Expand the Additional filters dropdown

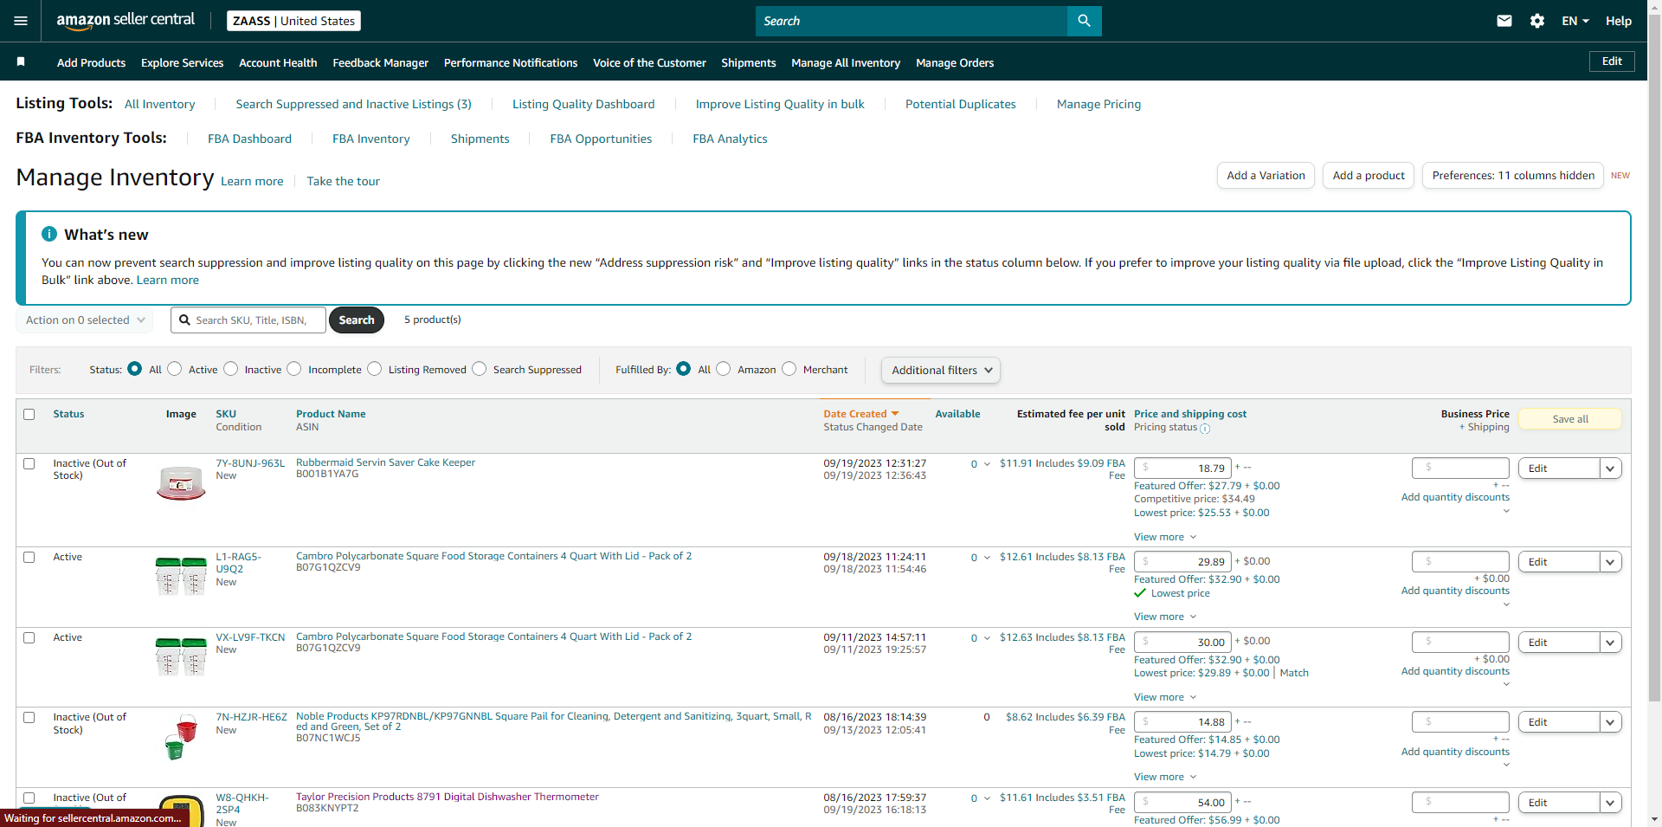[941, 370]
